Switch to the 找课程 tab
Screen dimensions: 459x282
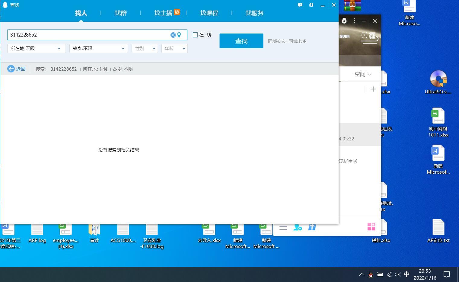click(x=209, y=13)
